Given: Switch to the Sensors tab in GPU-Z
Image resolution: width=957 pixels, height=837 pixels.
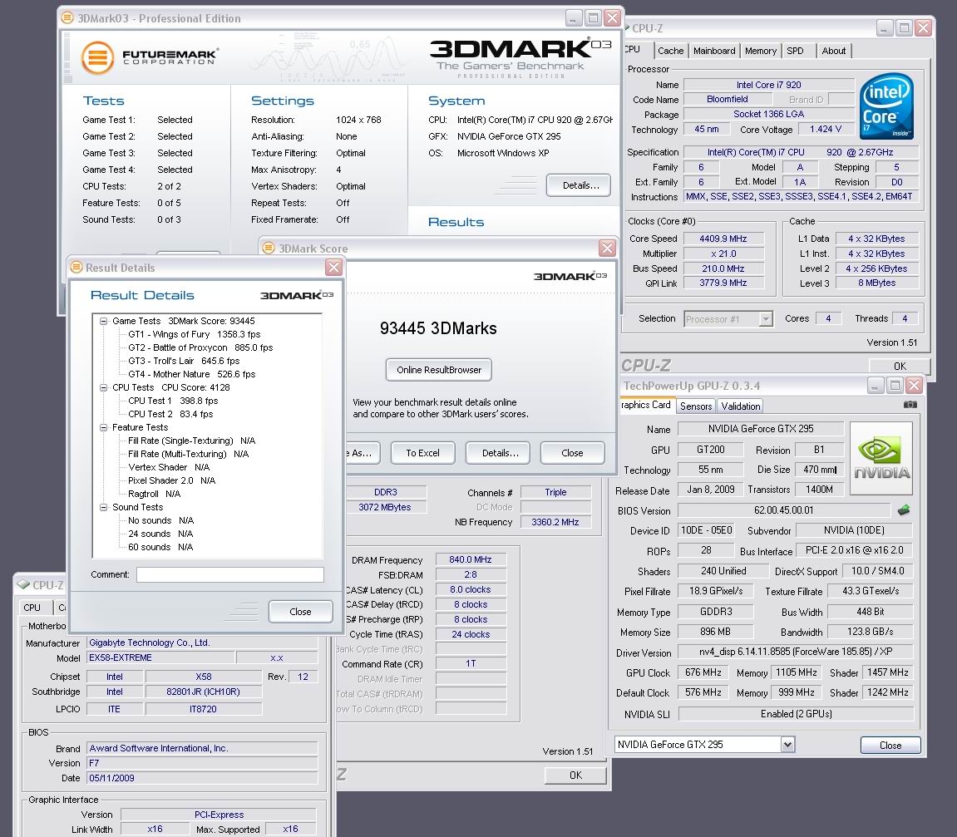Looking at the screenshot, I should point(696,406).
